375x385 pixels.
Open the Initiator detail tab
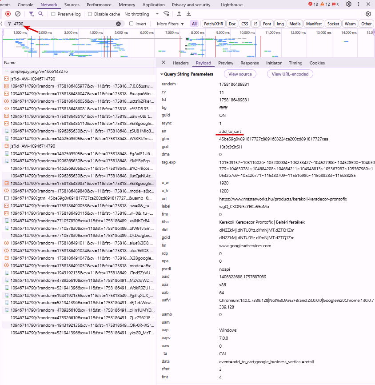pos(274,63)
